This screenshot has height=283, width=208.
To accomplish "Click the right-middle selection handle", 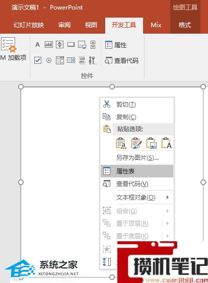I will pos(203,182).
